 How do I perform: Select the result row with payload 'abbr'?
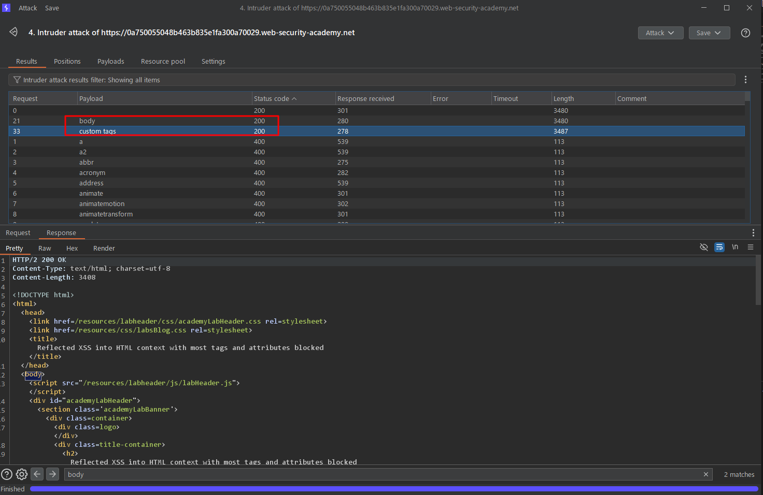pyautogui.click(x=377, y=162)
